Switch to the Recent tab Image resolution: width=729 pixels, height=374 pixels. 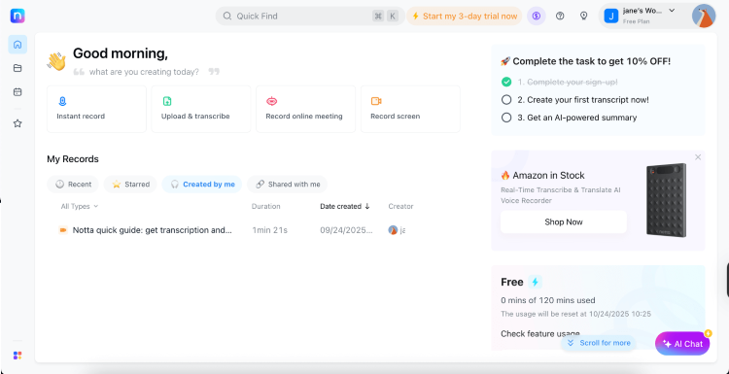click(x=73, y=185)
